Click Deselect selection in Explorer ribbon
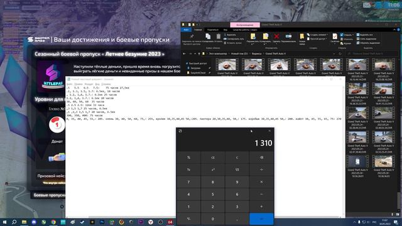This screenshot has width=402, height=226. [x=366, y=39]
